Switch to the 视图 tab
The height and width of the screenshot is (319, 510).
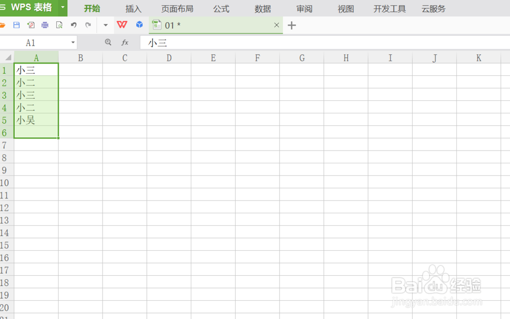point(346,9)
